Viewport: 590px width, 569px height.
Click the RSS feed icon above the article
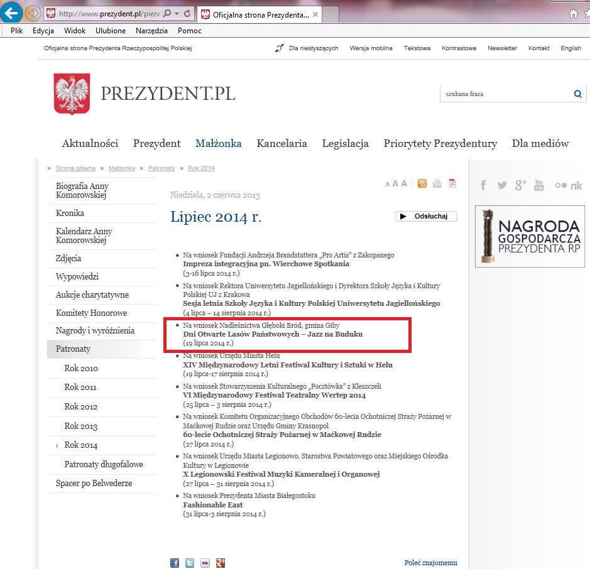tap(422, 183)
